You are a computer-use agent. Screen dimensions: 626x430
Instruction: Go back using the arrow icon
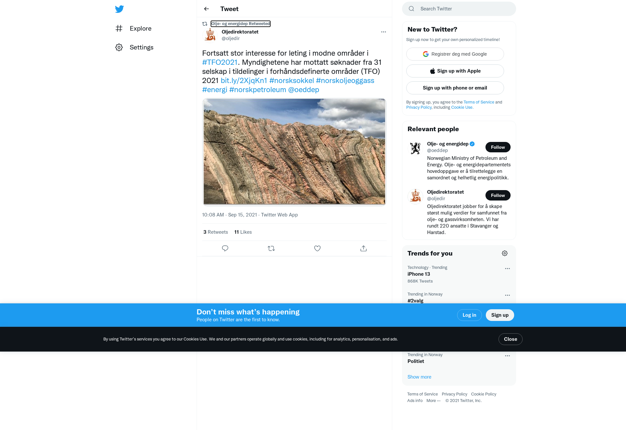pyautogui.click(x=206, y=9)
